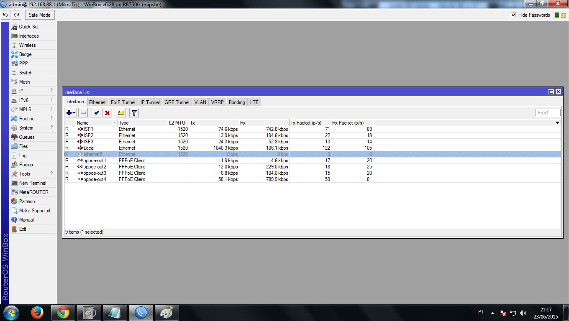Sort by the Rx column header
The height and width of the screenshot is (321, 569).
pyautogui.click(x=264, y=123)
